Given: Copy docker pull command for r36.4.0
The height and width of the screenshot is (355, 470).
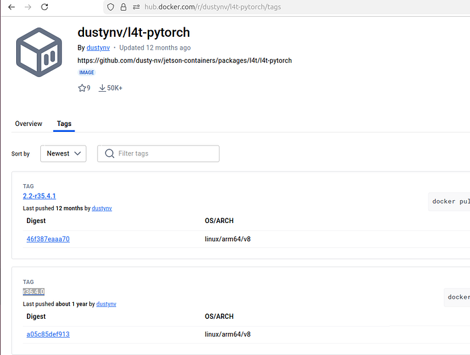Looking at the screenshot, I should click(x=457, y=297).
